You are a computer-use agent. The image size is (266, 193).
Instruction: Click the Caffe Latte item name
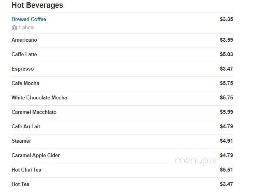(24, 55)
